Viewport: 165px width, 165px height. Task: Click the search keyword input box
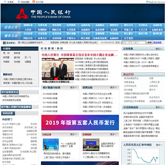134,43
